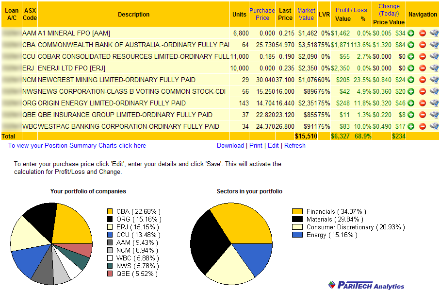This screenshot has height=291, width=440.
Task: Click the red minus icon for AAM
Action: [x=423, y=33]
